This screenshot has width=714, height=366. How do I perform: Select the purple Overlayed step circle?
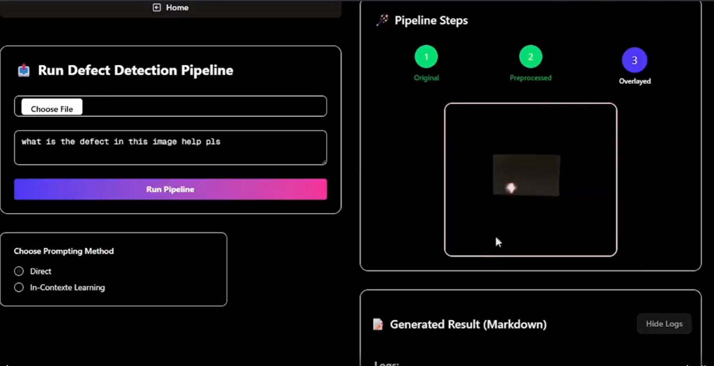634,60
